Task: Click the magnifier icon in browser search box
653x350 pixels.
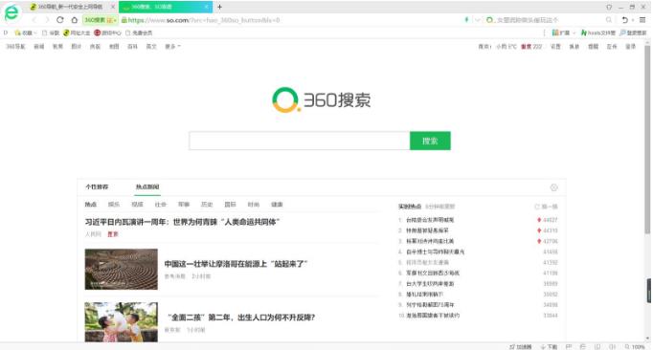Action: pyautogui.click(x=609, y=19)
